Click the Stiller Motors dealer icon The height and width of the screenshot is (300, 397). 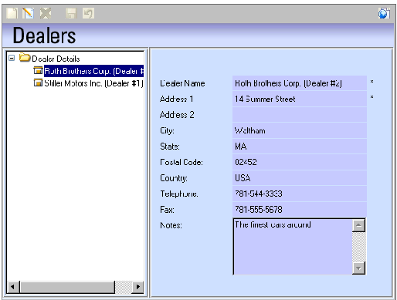tap(38, 83)
